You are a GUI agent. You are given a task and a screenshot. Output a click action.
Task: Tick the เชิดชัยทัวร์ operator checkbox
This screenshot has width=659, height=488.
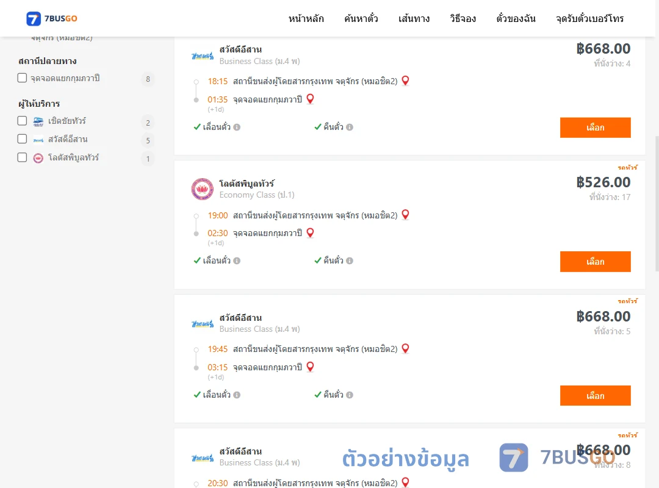pos(23,121)
